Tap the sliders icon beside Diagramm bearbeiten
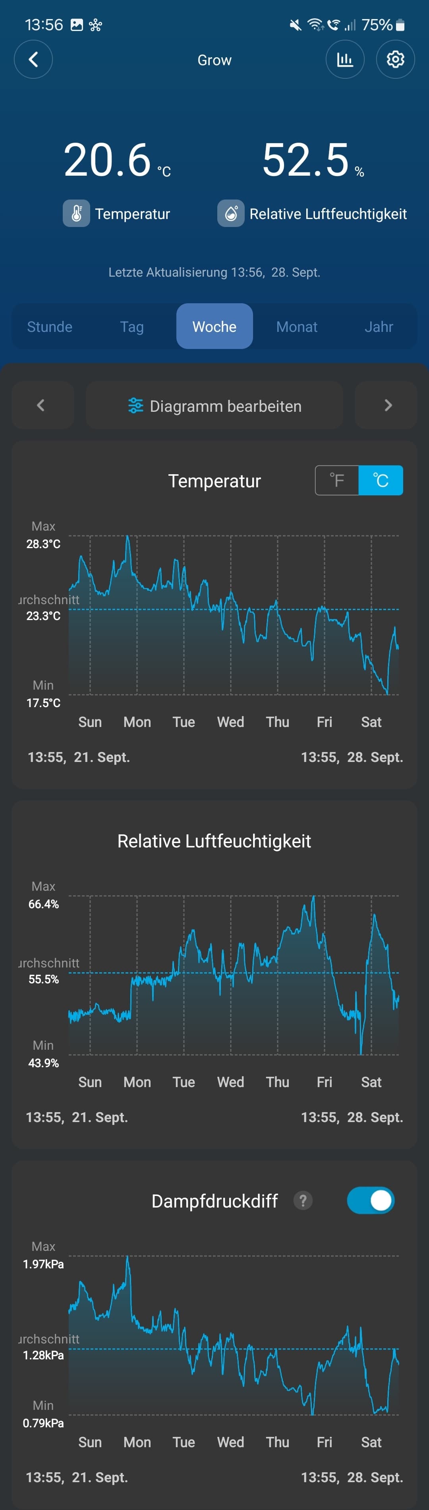The height and width of the screenshot is (1510, 429). 135,406
